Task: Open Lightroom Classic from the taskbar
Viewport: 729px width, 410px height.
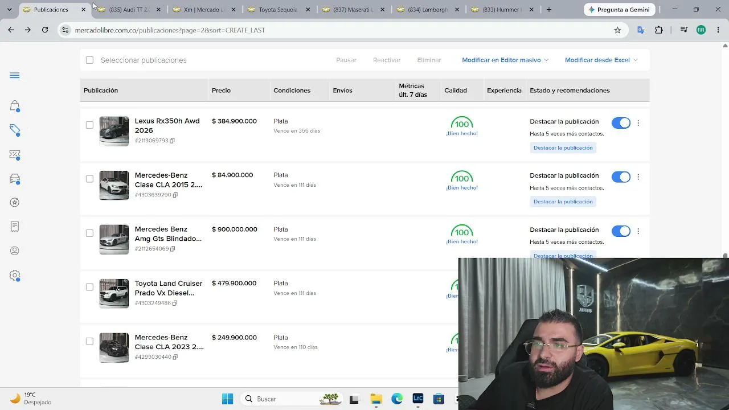Action: [x=418, y=399]
